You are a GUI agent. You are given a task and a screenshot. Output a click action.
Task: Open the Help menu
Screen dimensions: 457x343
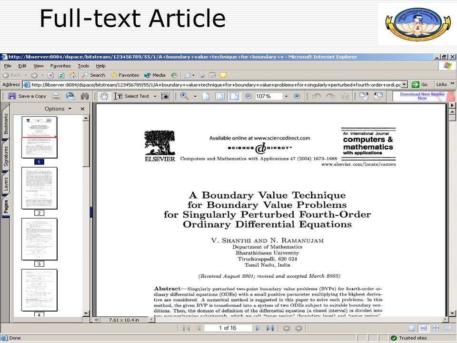100,66
